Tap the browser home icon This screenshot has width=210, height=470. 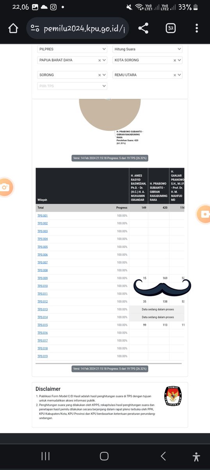(x=13, y=28)
